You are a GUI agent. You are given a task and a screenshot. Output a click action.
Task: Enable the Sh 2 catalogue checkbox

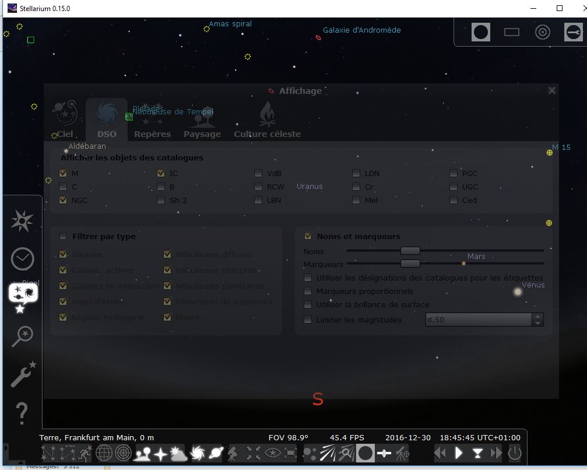pos(161,200)
